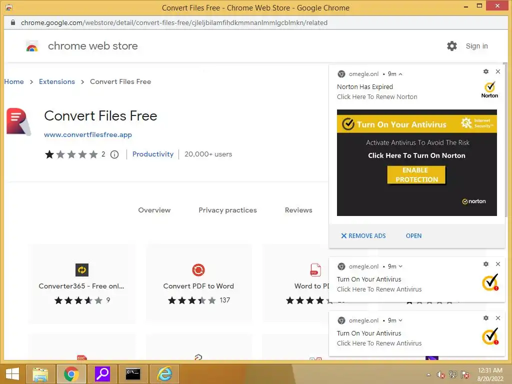The width and height of the screenshot is (512, 384).
Task: Close the middle Turn On Your Antivirus notification
Action: tap(498, 264)
